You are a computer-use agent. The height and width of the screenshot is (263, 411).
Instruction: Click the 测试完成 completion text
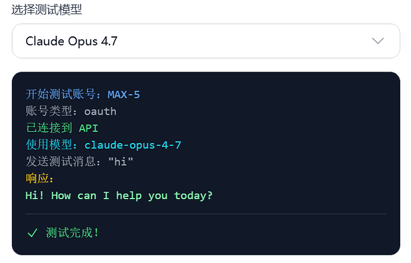click(x=72, y=233)
